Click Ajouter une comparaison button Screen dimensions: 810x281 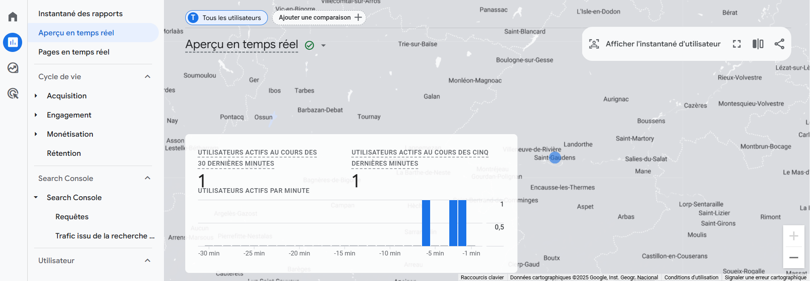(x=319, y=17)
